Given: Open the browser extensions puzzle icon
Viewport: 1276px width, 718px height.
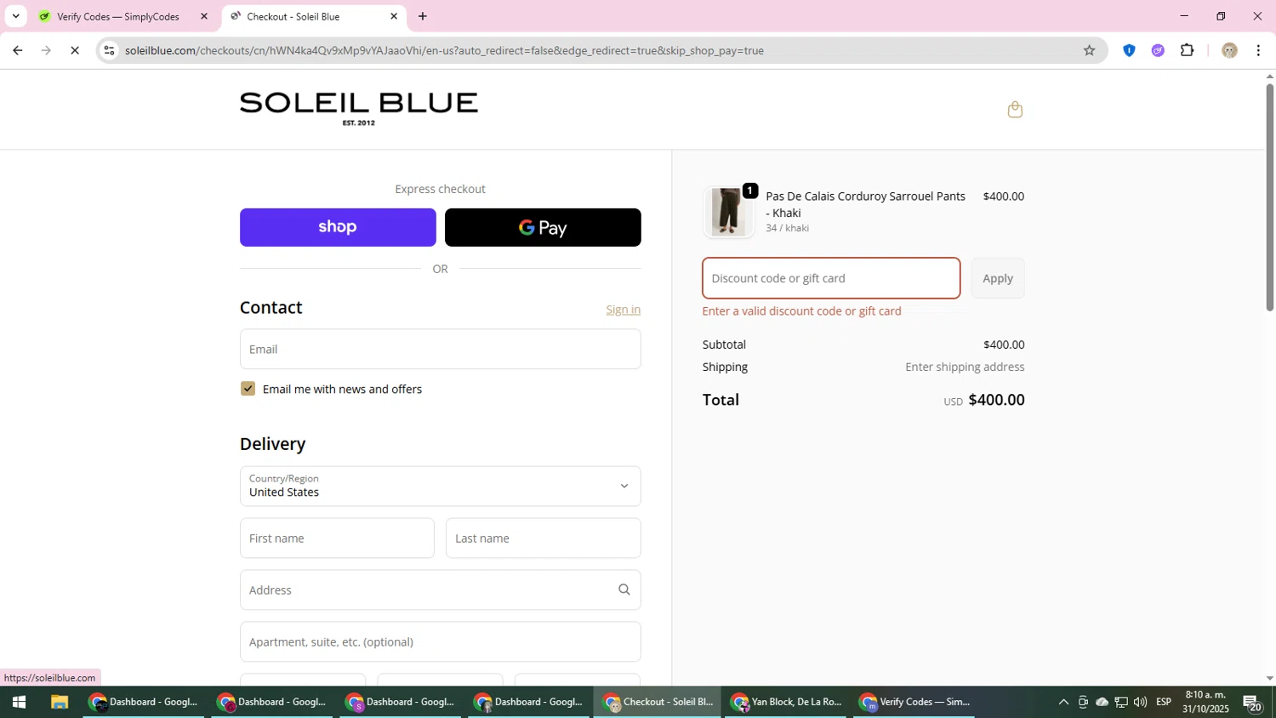Looking at the screenshot, I should [x=1187, y=50].
